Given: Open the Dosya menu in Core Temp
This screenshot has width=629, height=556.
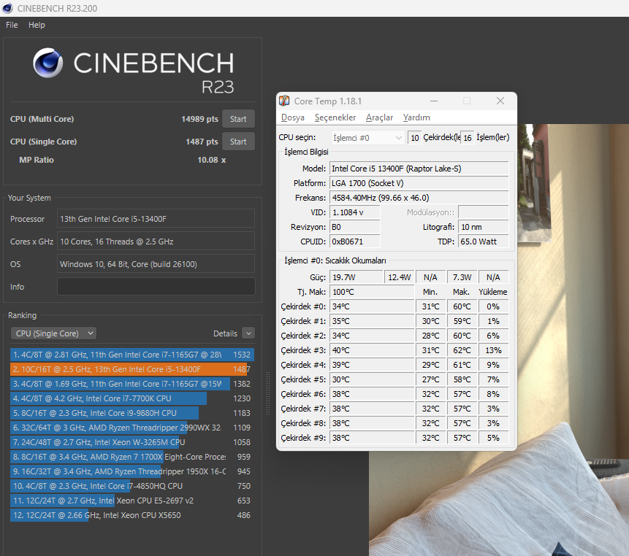Looking at the screenshot, I should pos(292,117).
